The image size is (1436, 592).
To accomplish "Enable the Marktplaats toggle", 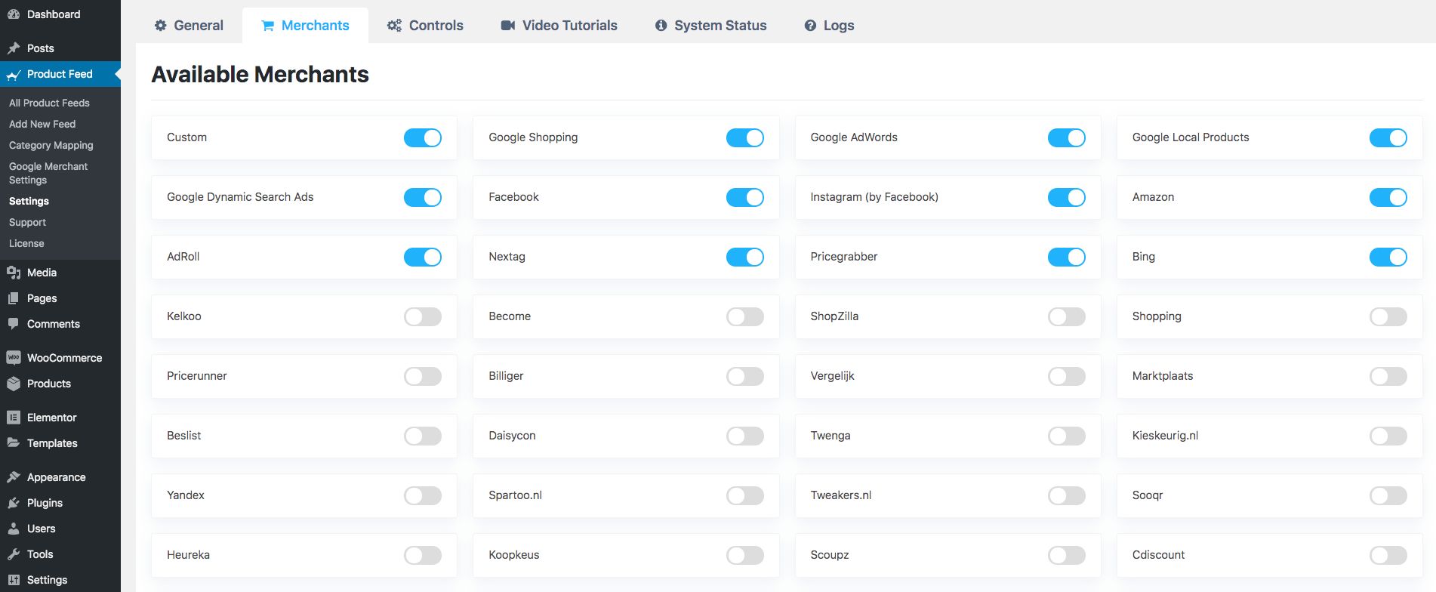I will click(x=1388, y=376).
